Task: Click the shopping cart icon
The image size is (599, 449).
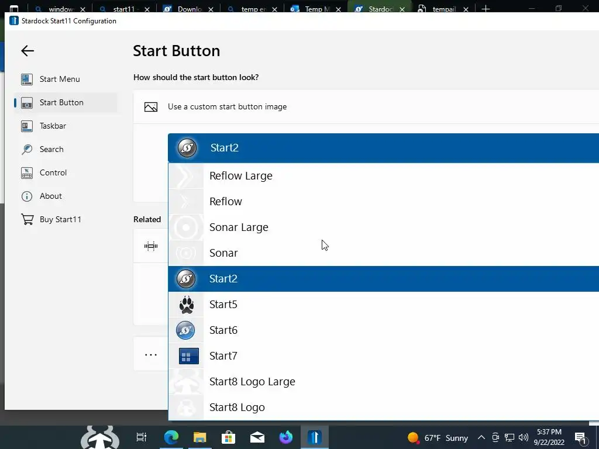Action: [x=27, y=220]
